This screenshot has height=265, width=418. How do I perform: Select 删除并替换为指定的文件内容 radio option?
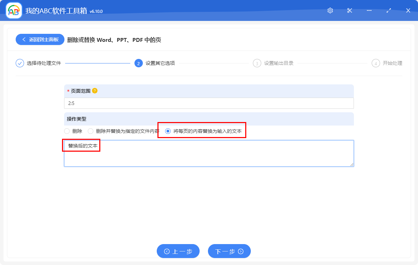point(91,131)
